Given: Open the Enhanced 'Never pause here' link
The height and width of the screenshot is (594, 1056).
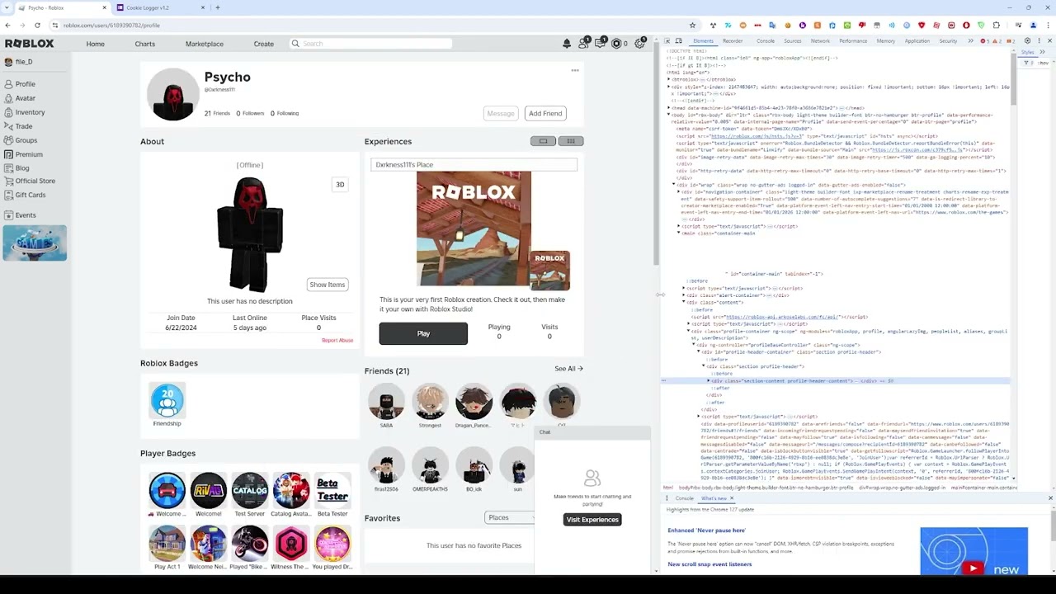Looking at the screenshot, I should (x=706, y=530).
